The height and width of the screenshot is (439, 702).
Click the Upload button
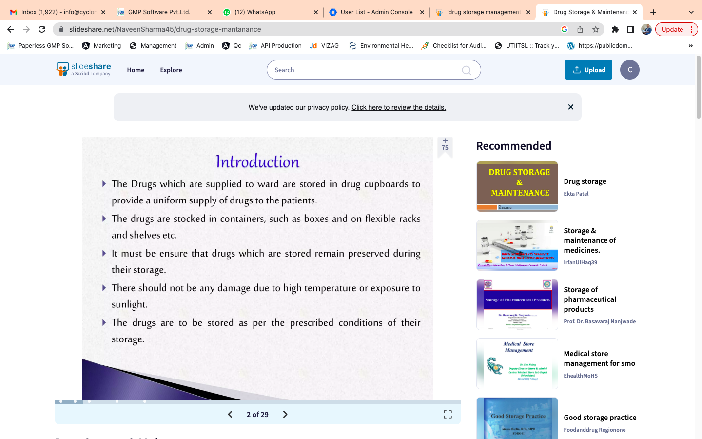point(588,70)
